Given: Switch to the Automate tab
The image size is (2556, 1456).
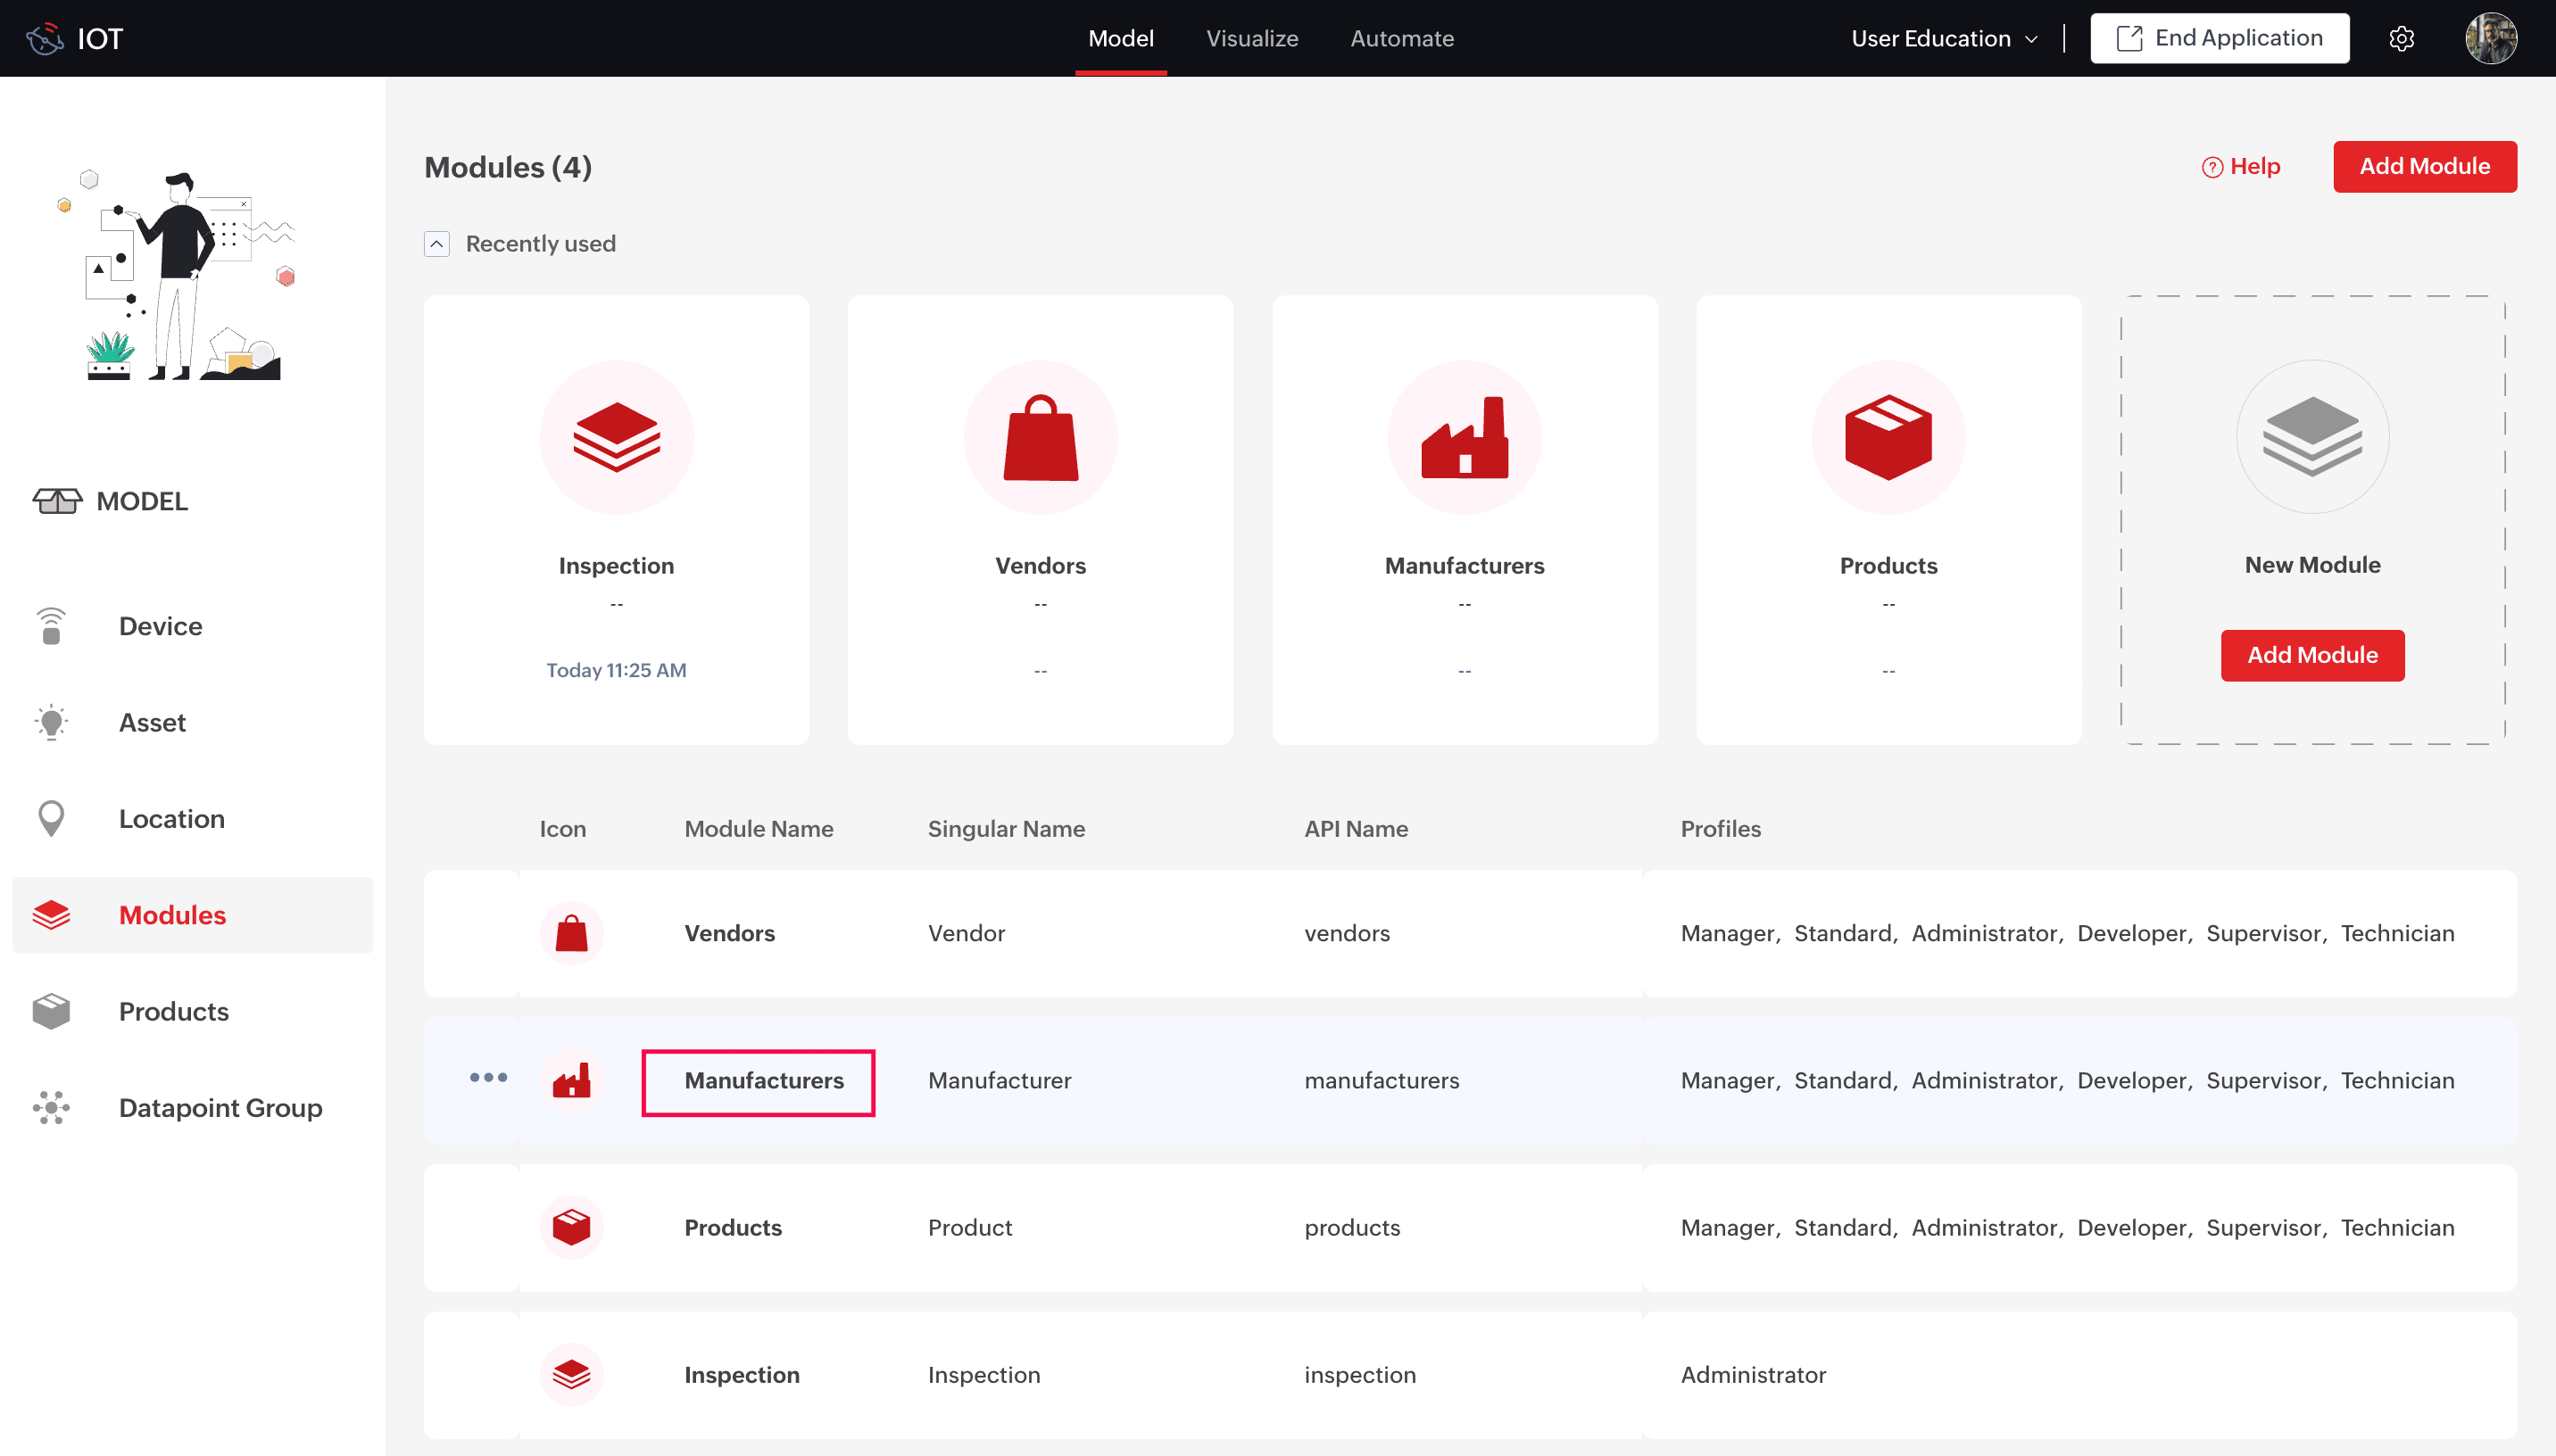Looking at the screenshot, I should [x=1401, y=38].
